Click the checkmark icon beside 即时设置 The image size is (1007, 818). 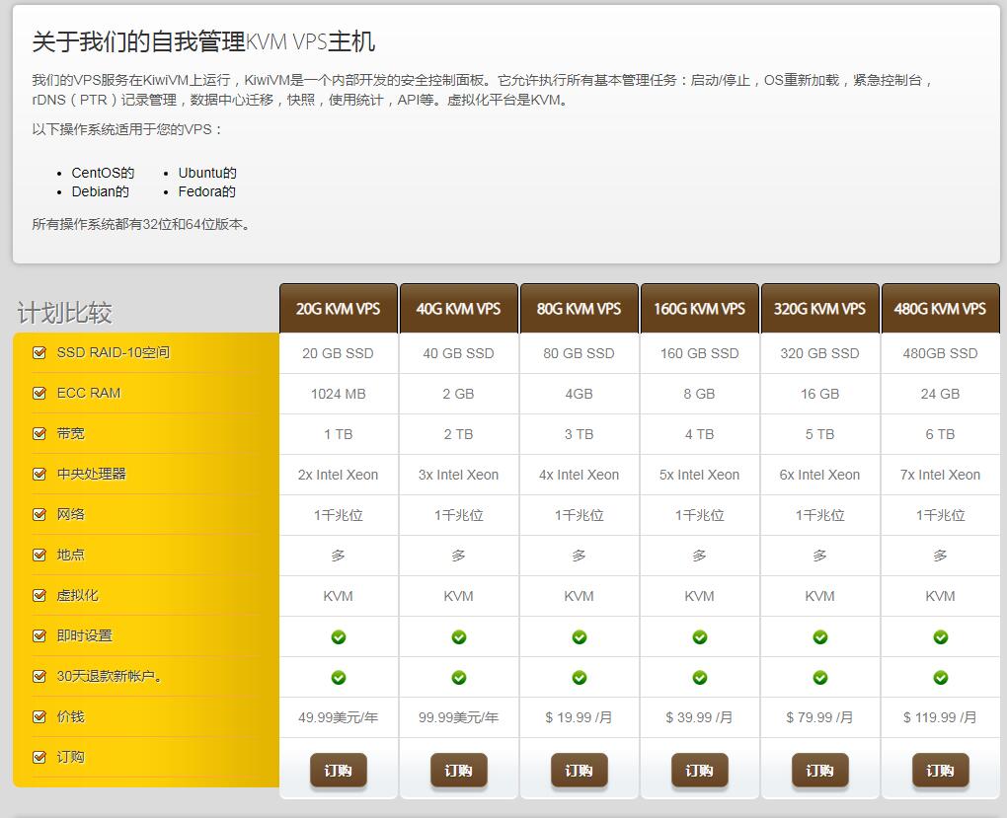pos(39,635)
